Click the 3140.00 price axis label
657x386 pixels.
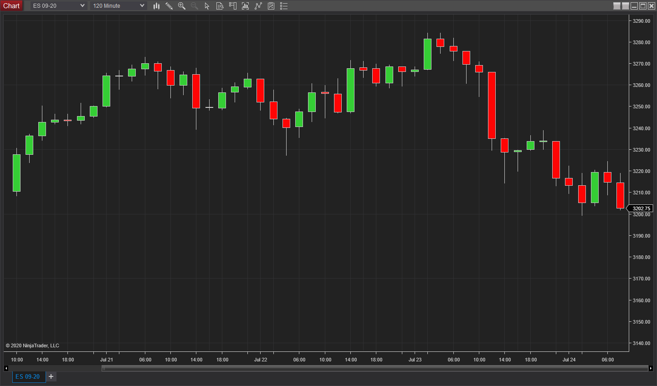[642, 343]
